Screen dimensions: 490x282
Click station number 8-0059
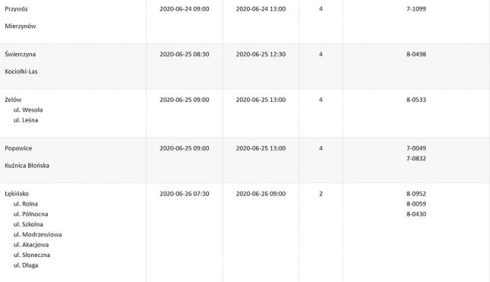(416, 204)
